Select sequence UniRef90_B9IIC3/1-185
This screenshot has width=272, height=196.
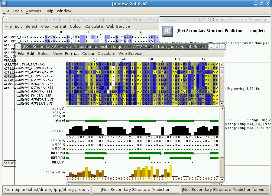(34, 96)
